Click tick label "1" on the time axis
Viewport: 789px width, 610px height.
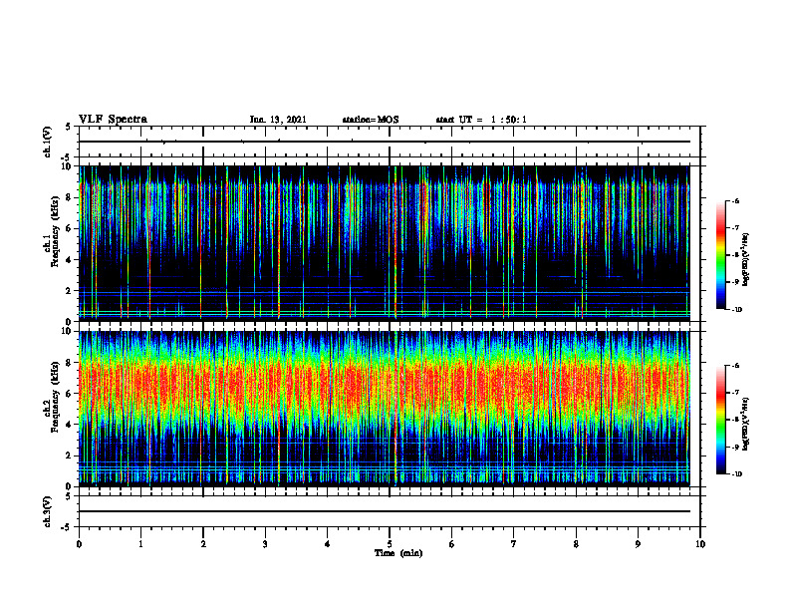140,544
